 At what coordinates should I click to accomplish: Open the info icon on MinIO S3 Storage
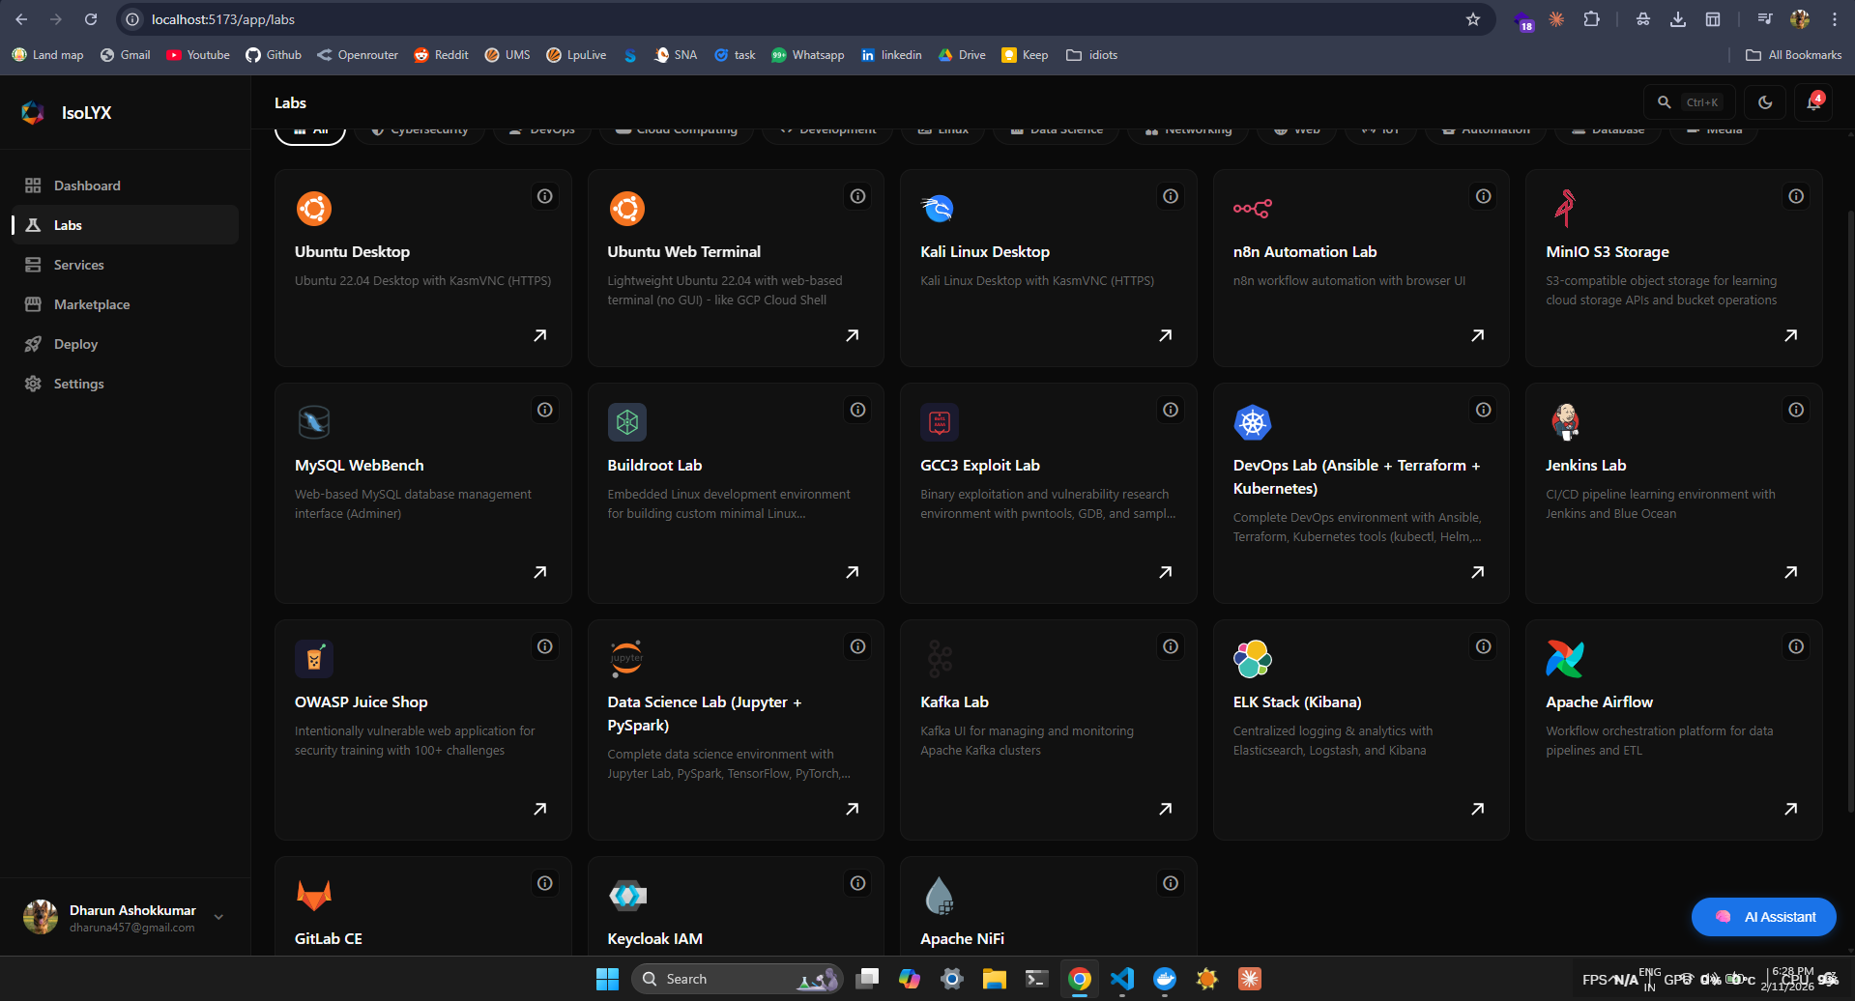(1795, 196)
